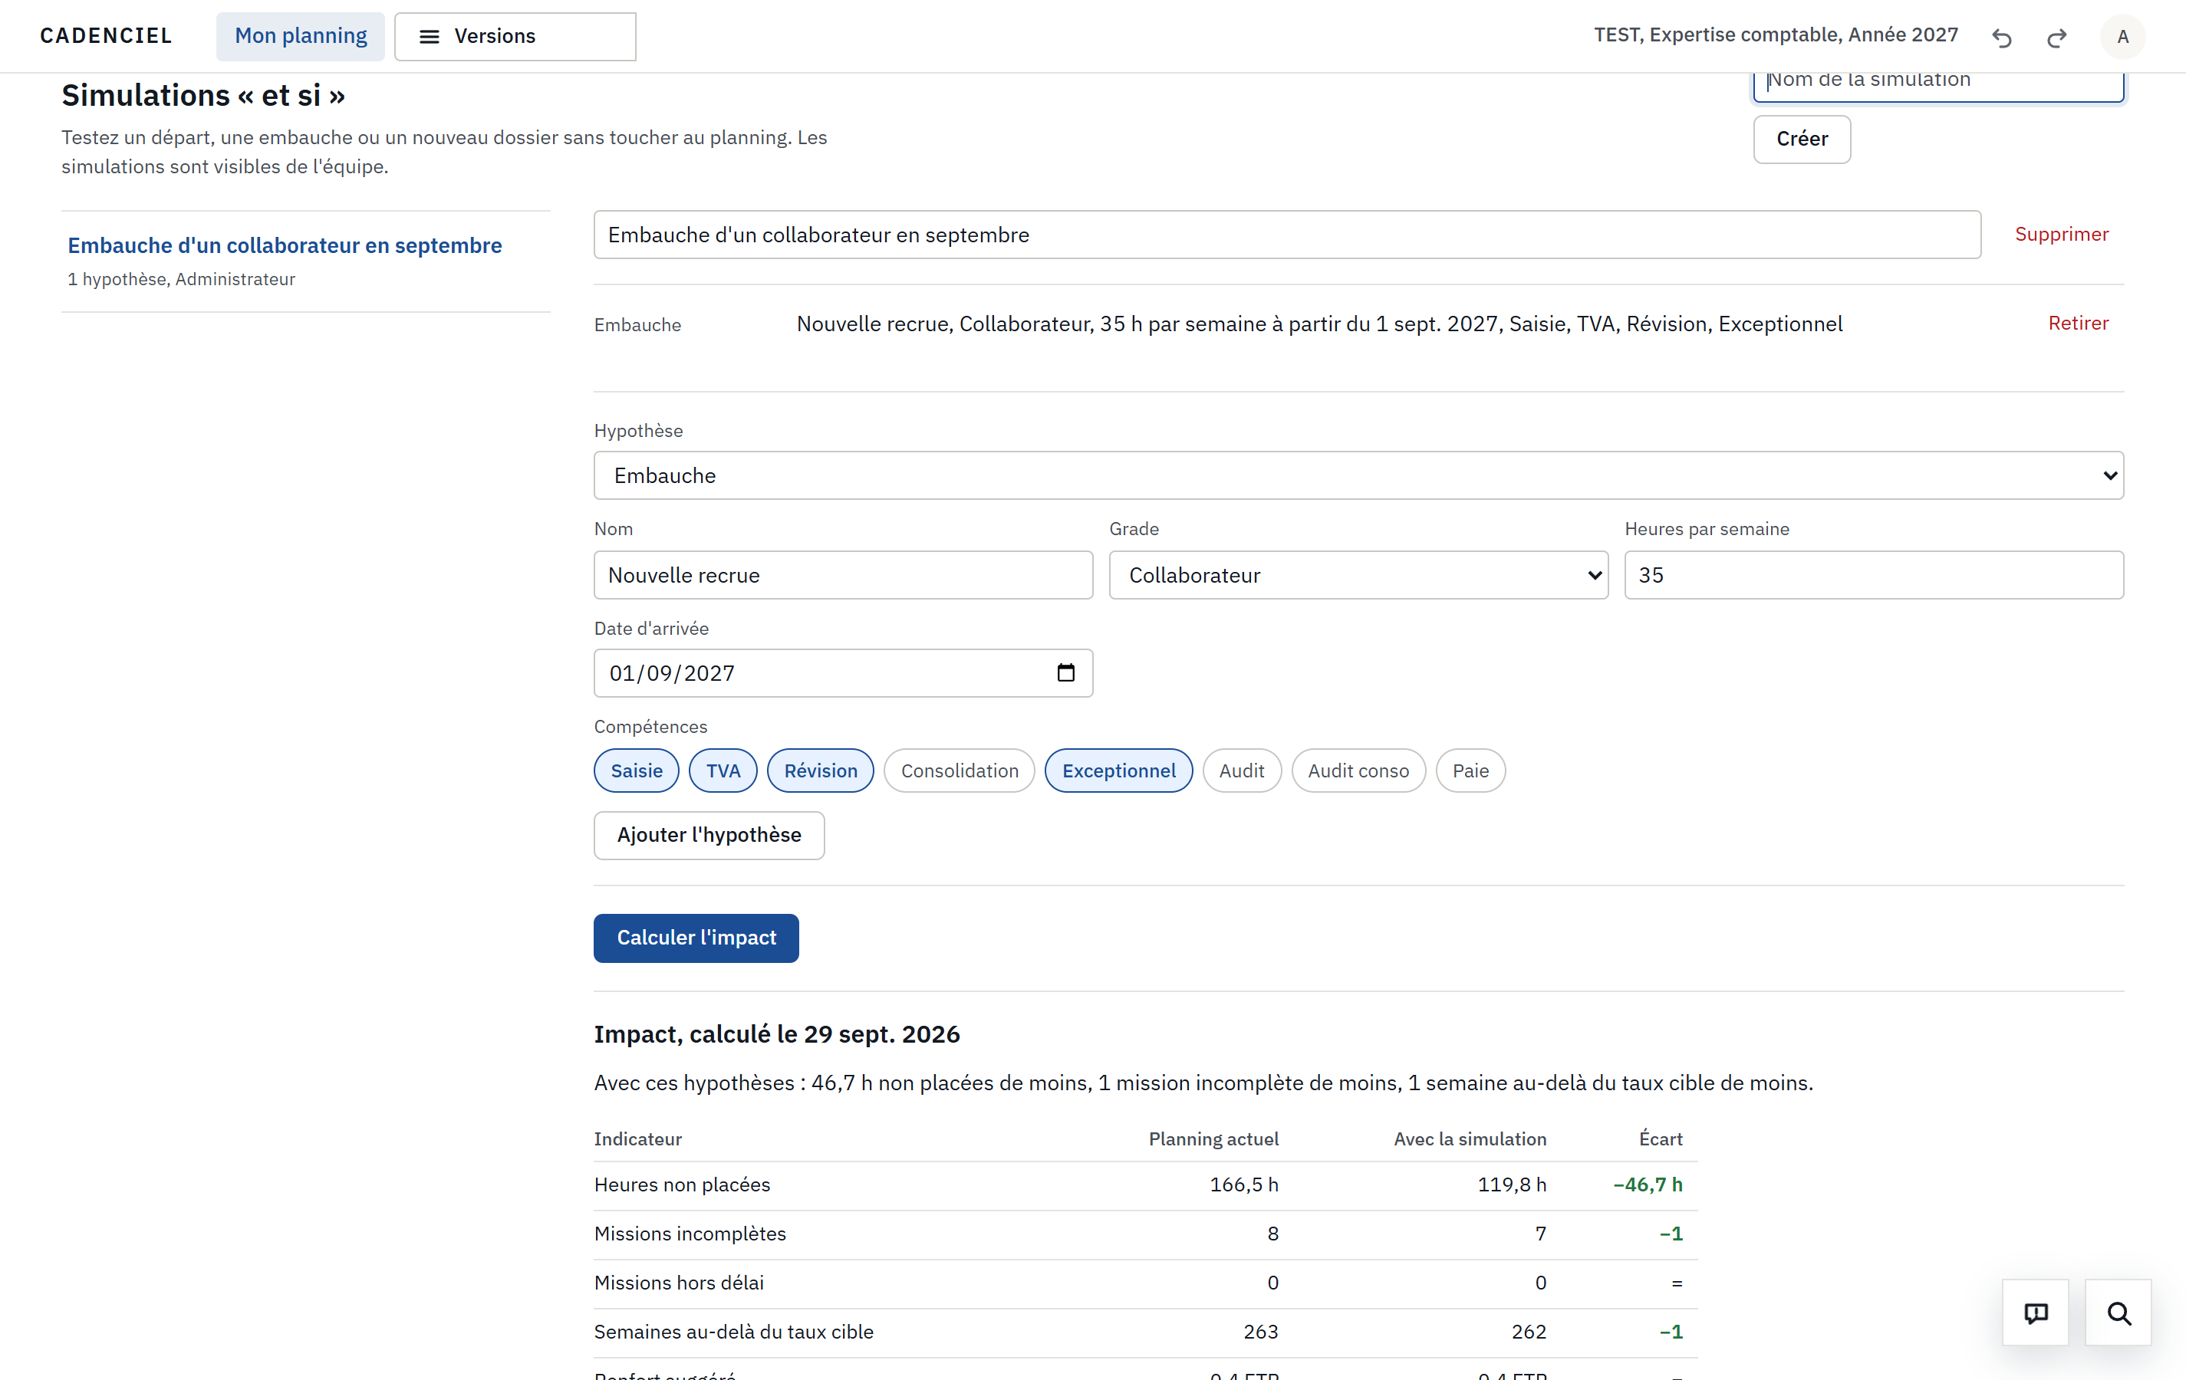
Task: Toggle the TVA skill chip
Action: [x=723, y=770]
